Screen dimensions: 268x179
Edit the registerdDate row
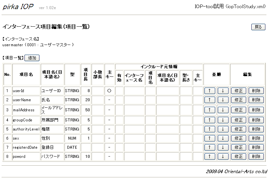coord(238,147)
